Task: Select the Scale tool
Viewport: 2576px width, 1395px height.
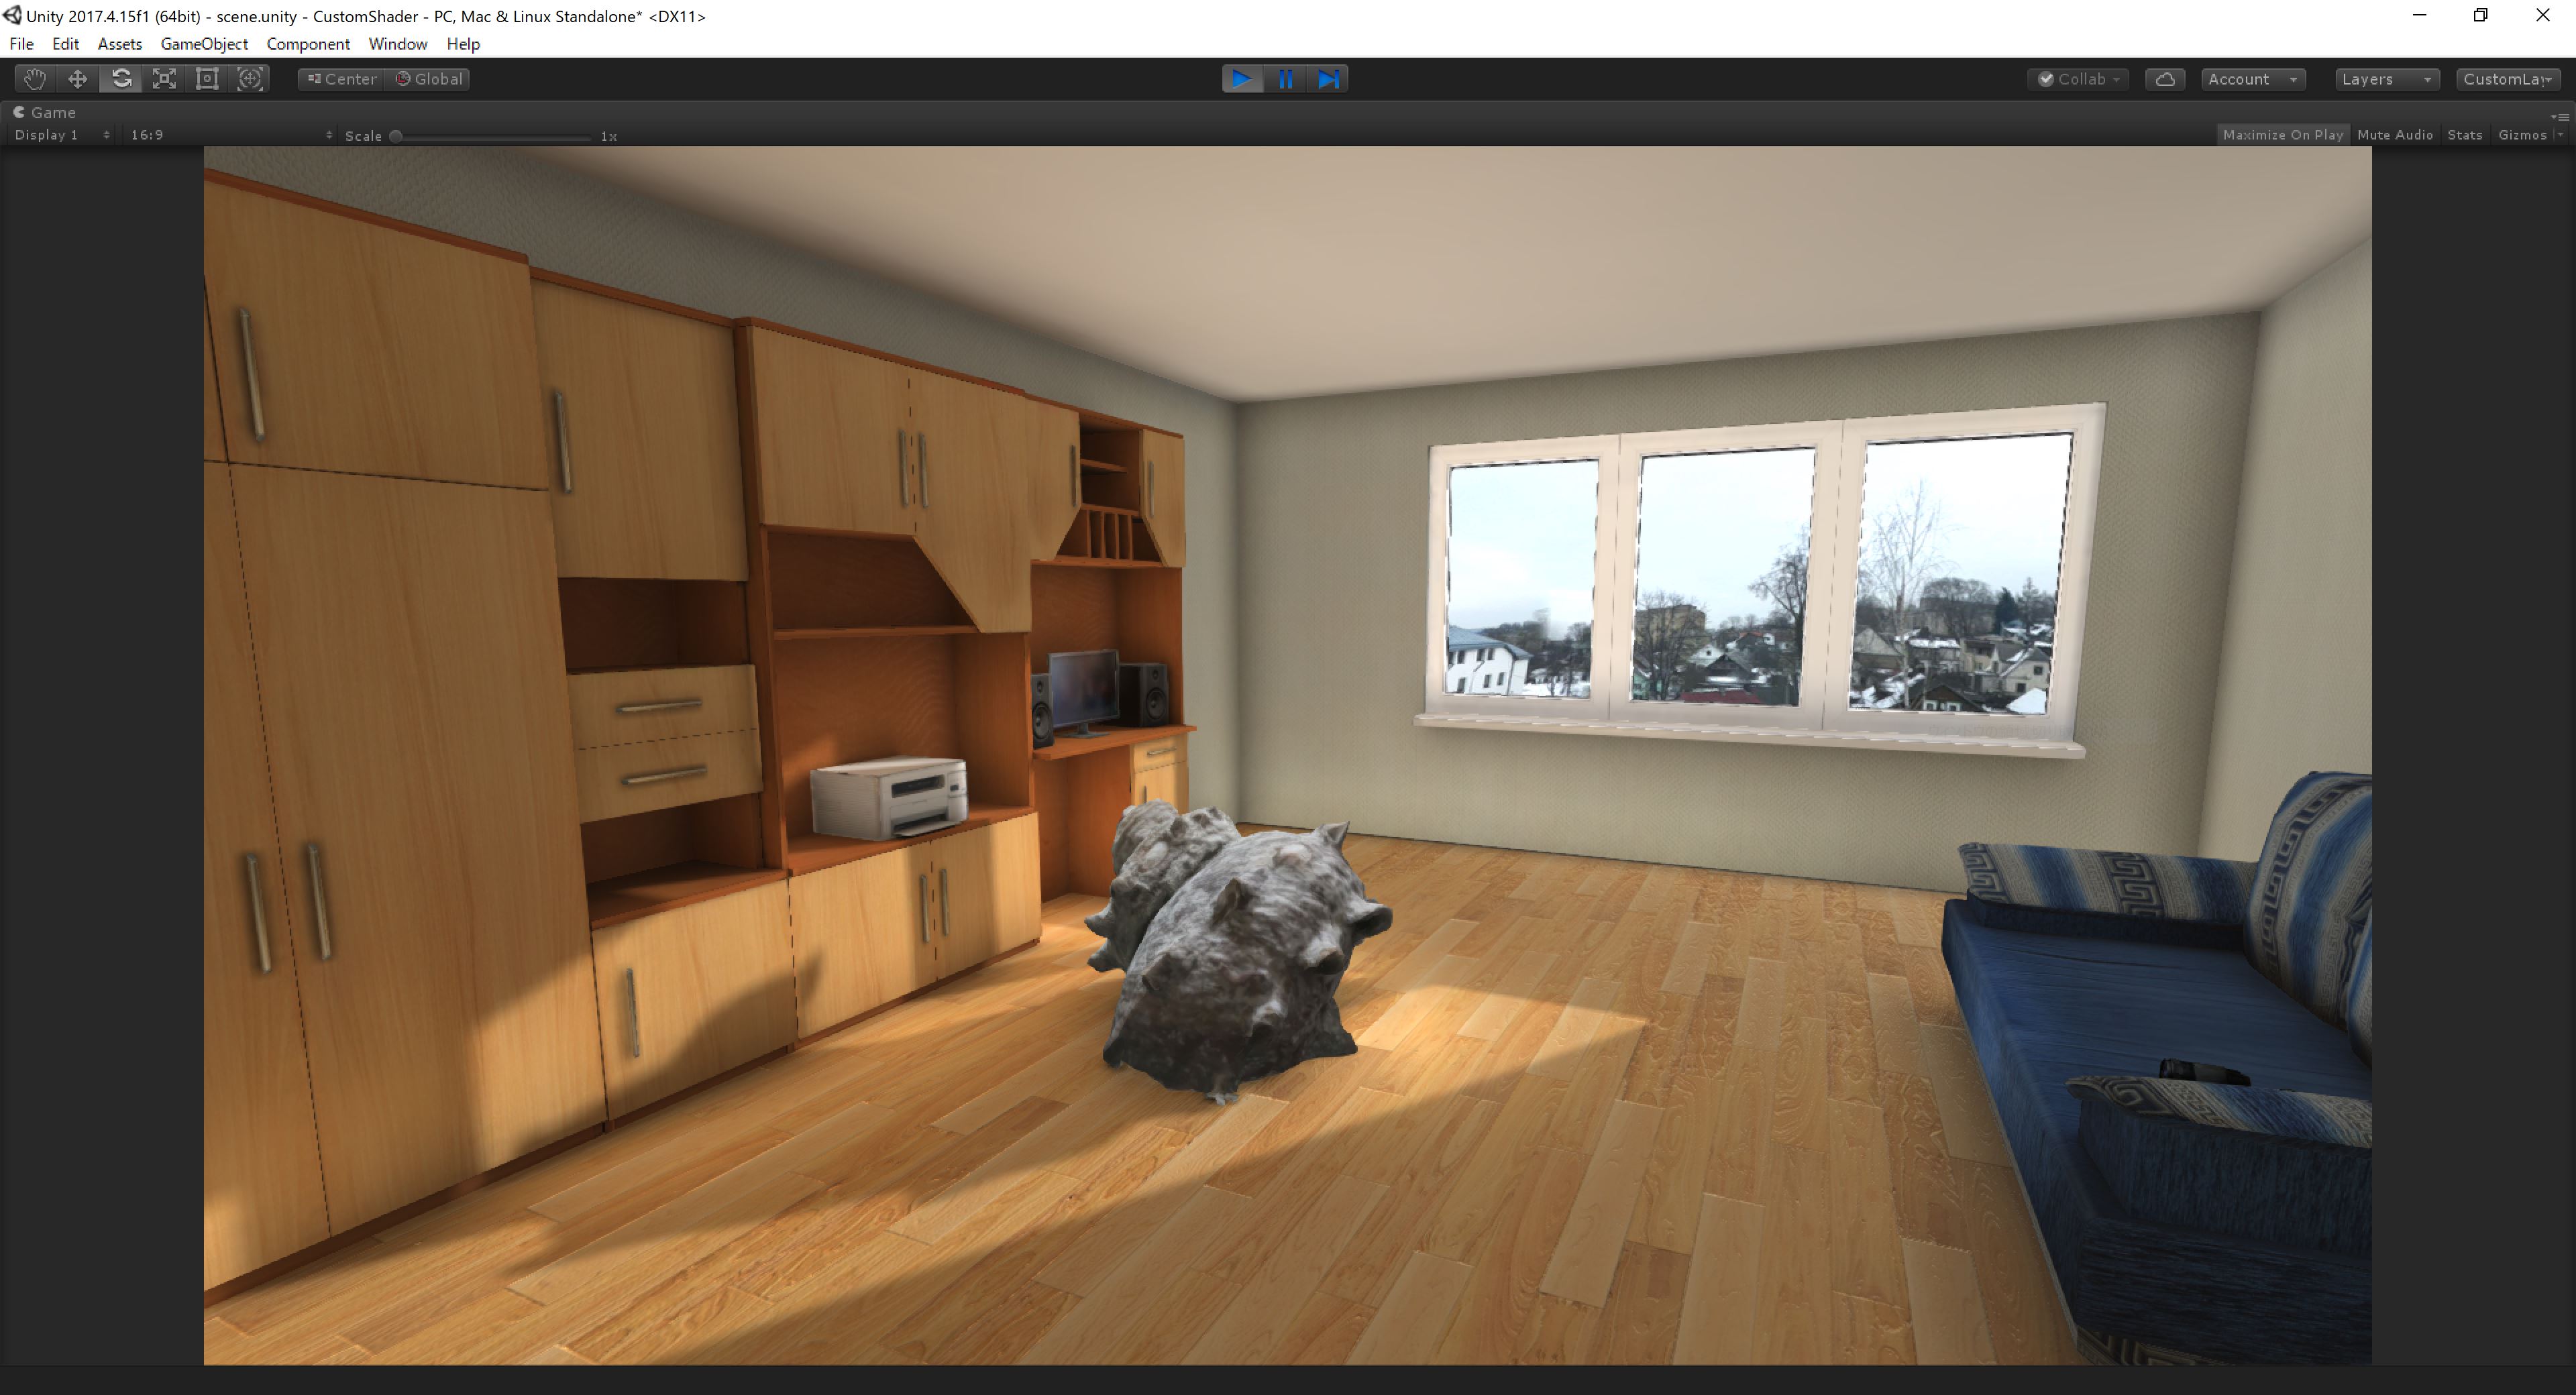Action: coord(164,79)
